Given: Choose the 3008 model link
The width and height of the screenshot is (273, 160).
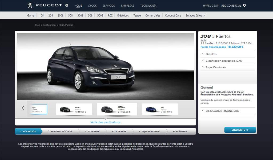Looking at the screenshot, I should click(x=80, y=15).
